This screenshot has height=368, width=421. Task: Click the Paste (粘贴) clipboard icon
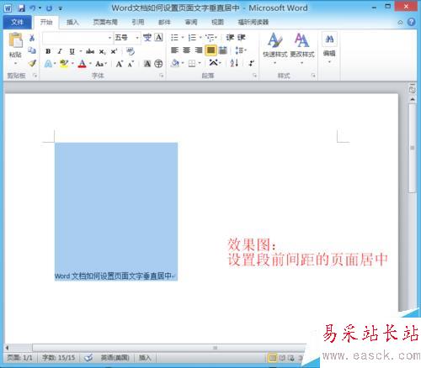15,40
